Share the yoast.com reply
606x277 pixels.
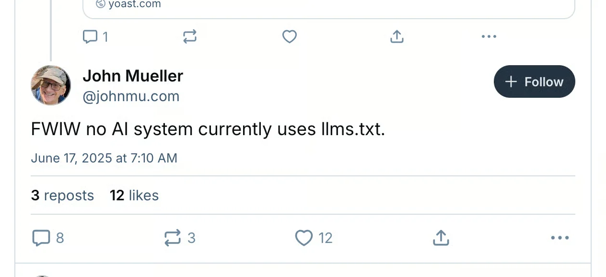pos(396,36)
